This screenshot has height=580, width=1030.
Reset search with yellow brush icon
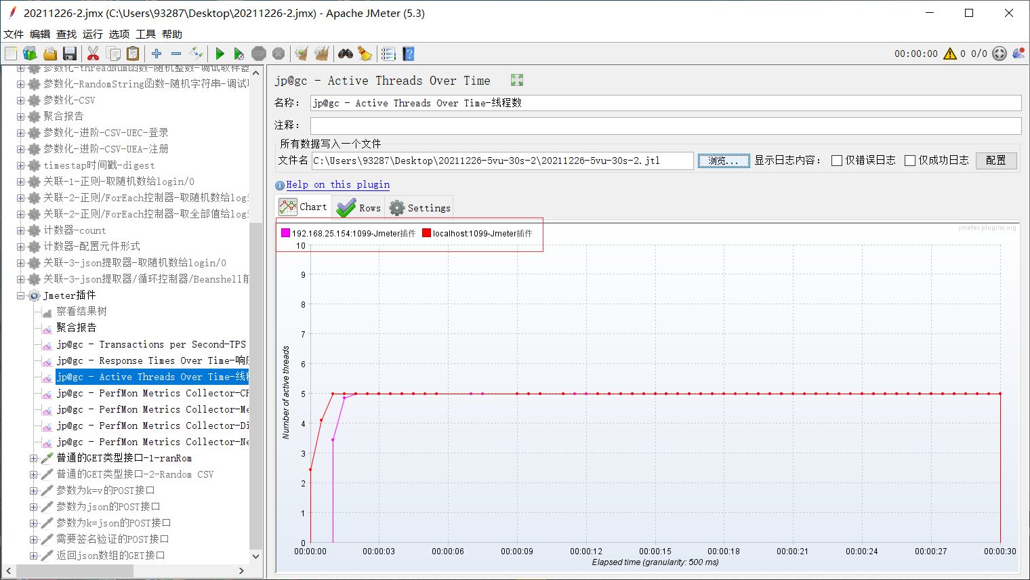pyautogui.click(x=365, y=54)
